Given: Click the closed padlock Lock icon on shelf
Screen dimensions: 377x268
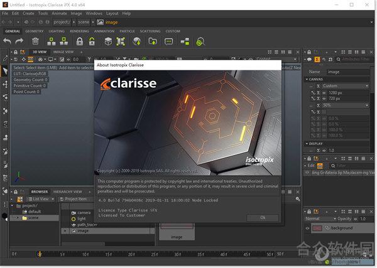Looking at the screenshot, I should point(80,41).
